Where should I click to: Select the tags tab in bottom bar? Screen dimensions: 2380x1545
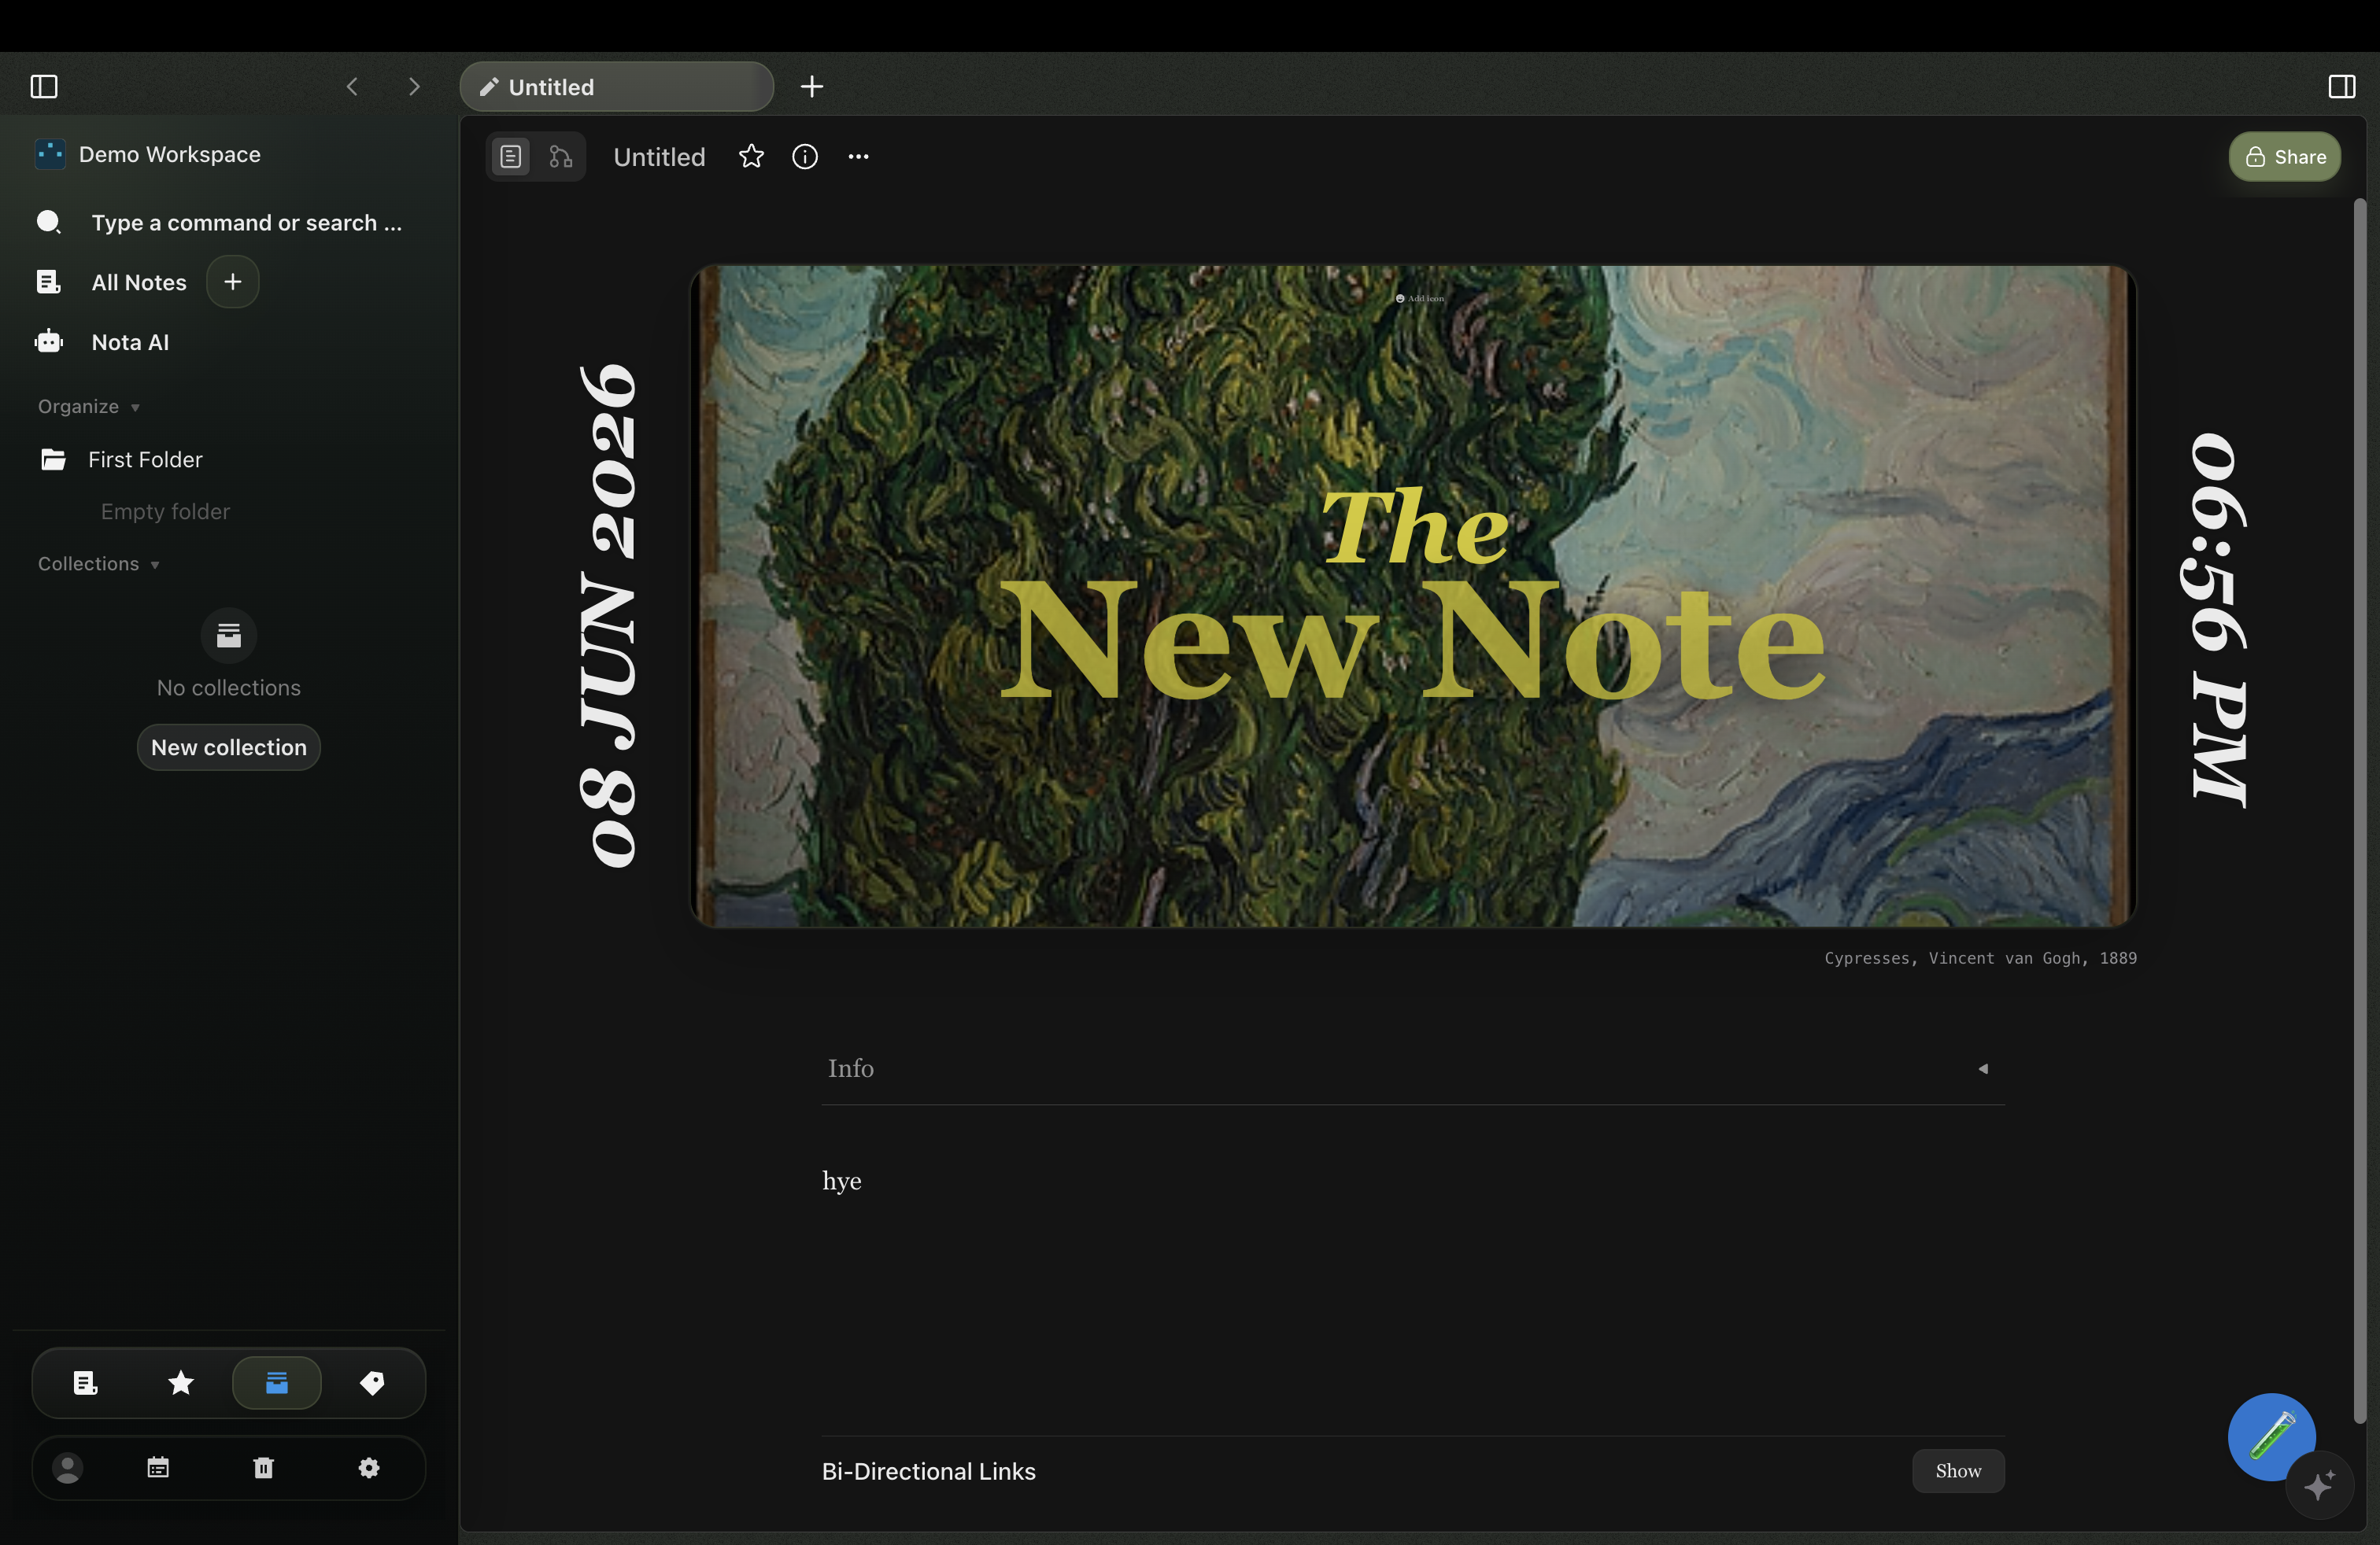(372, 1383)
